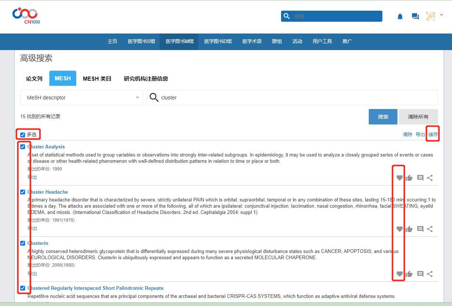Switch to the 论文列 tab

click(x=34, y=78)
